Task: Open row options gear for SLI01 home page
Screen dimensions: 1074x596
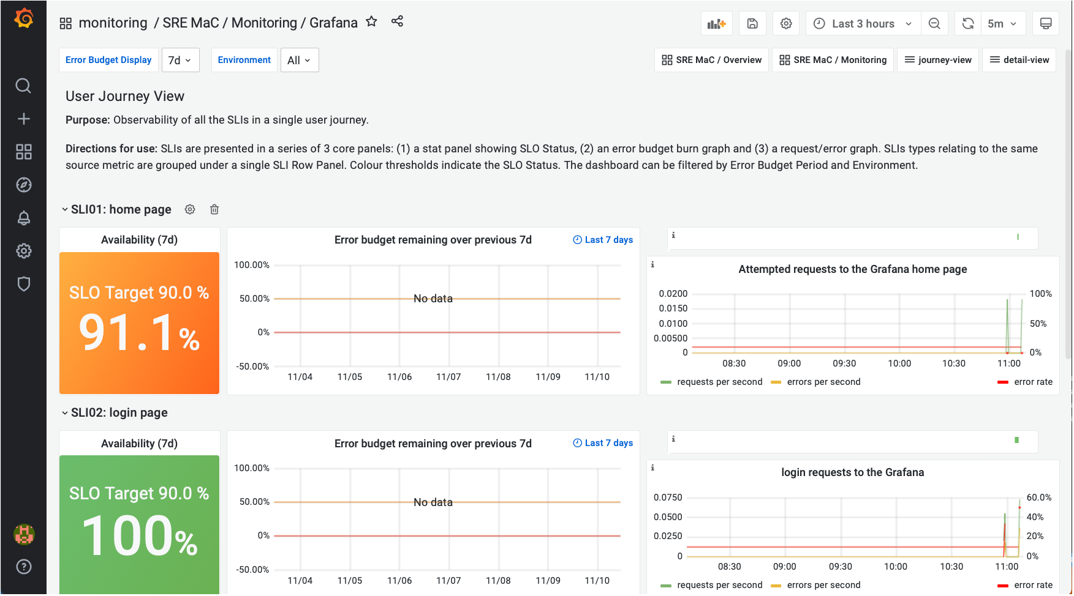Action: [190, 209]
